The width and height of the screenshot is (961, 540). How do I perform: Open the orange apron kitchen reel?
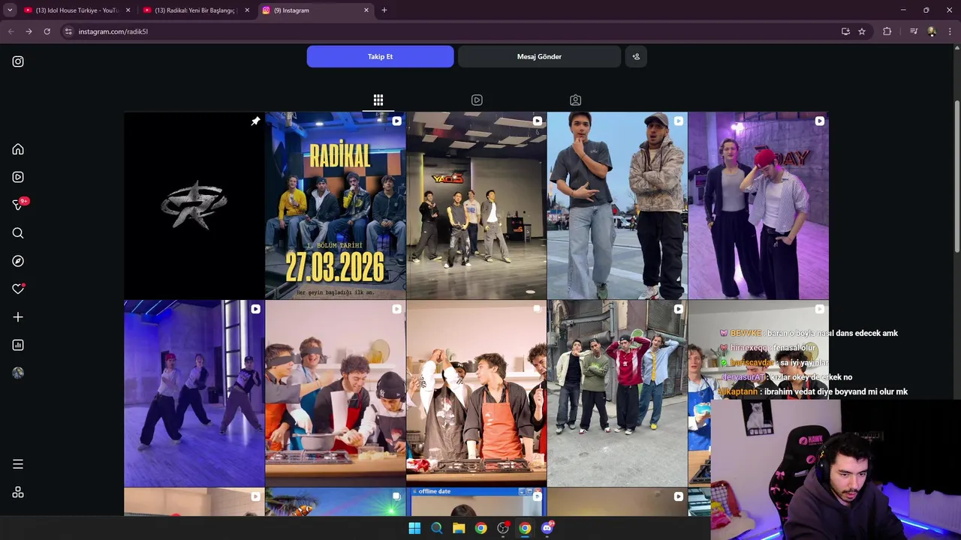coord(476,394)
